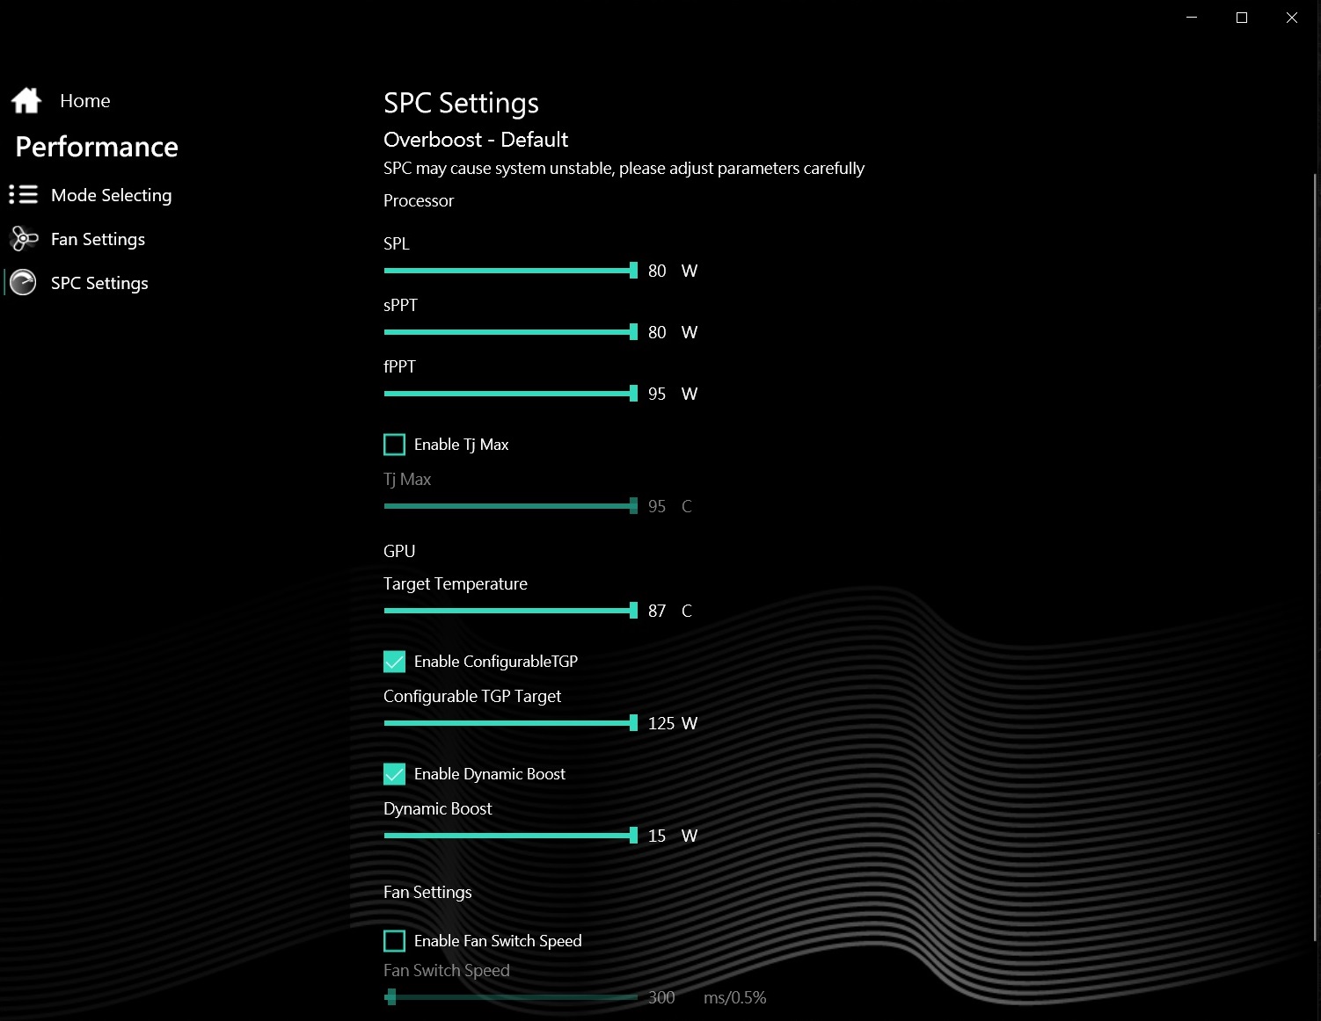
Task: Click the Fan Settings fan icon
Action: [x=24, y=239]
